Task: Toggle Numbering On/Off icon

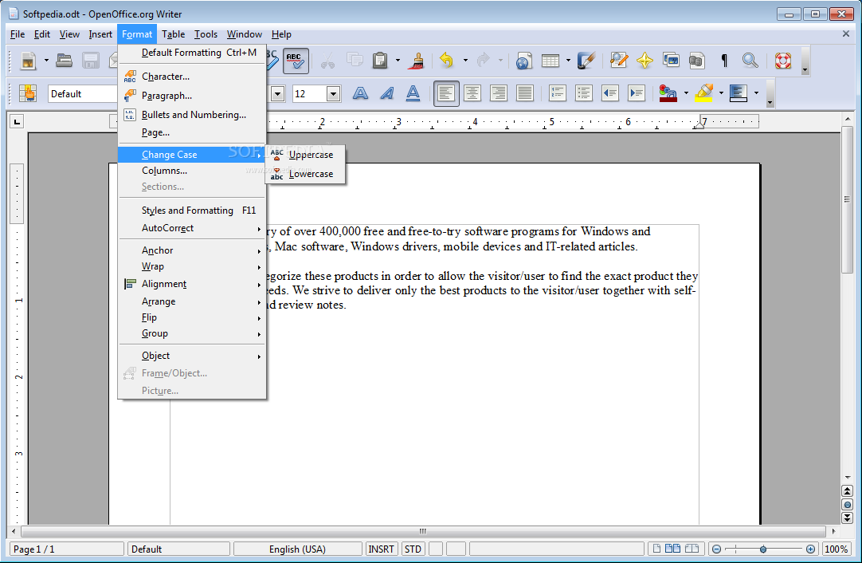Action: pyautogui.click(x=558, y=93)
